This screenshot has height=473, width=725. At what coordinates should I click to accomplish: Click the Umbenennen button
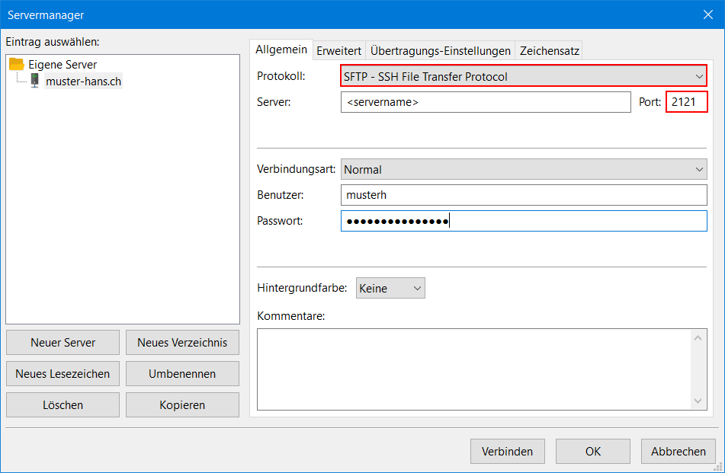coord(182,374)
